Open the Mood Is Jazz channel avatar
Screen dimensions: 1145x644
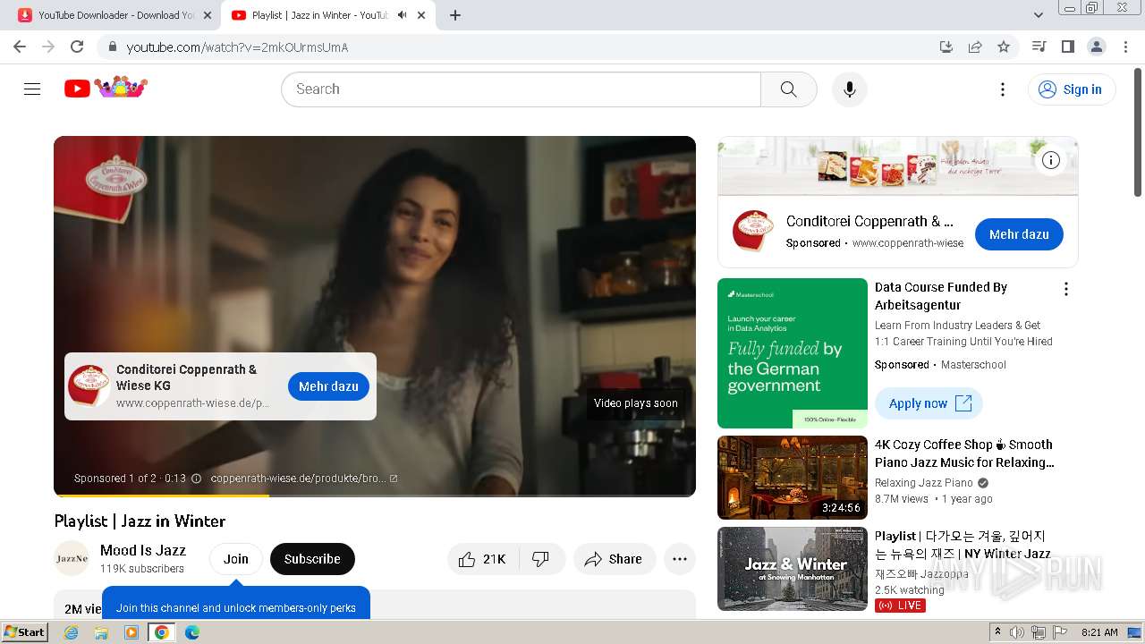coord(72,559)
